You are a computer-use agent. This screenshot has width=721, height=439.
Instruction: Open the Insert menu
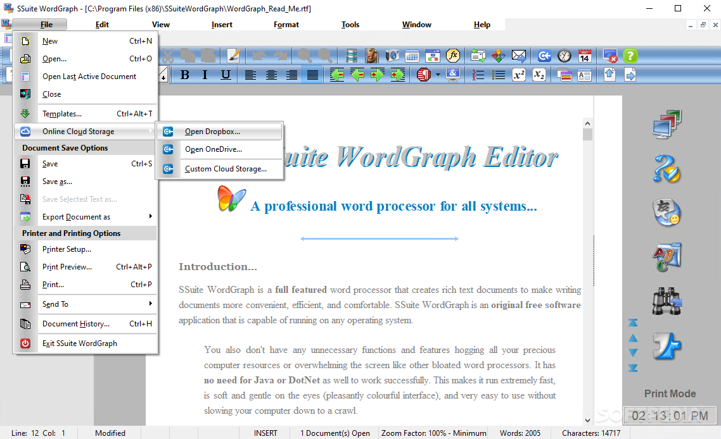coord(222,25)
